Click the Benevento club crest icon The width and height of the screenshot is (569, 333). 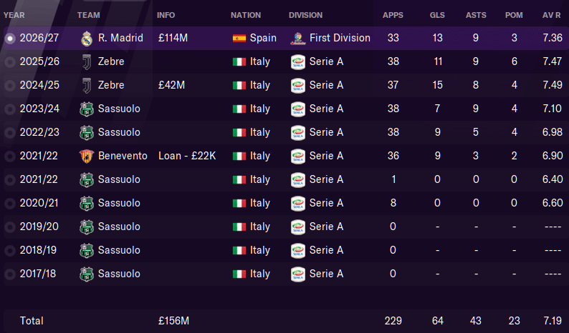point(87,156)
